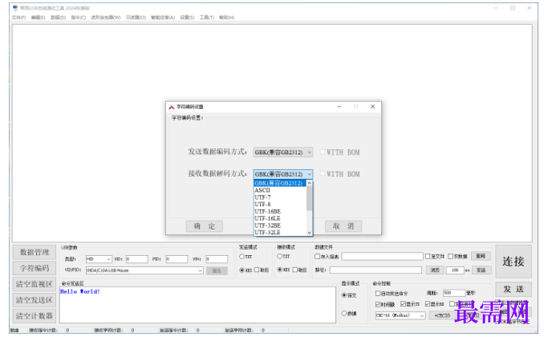Click the VIN input field

pos(217,259)
